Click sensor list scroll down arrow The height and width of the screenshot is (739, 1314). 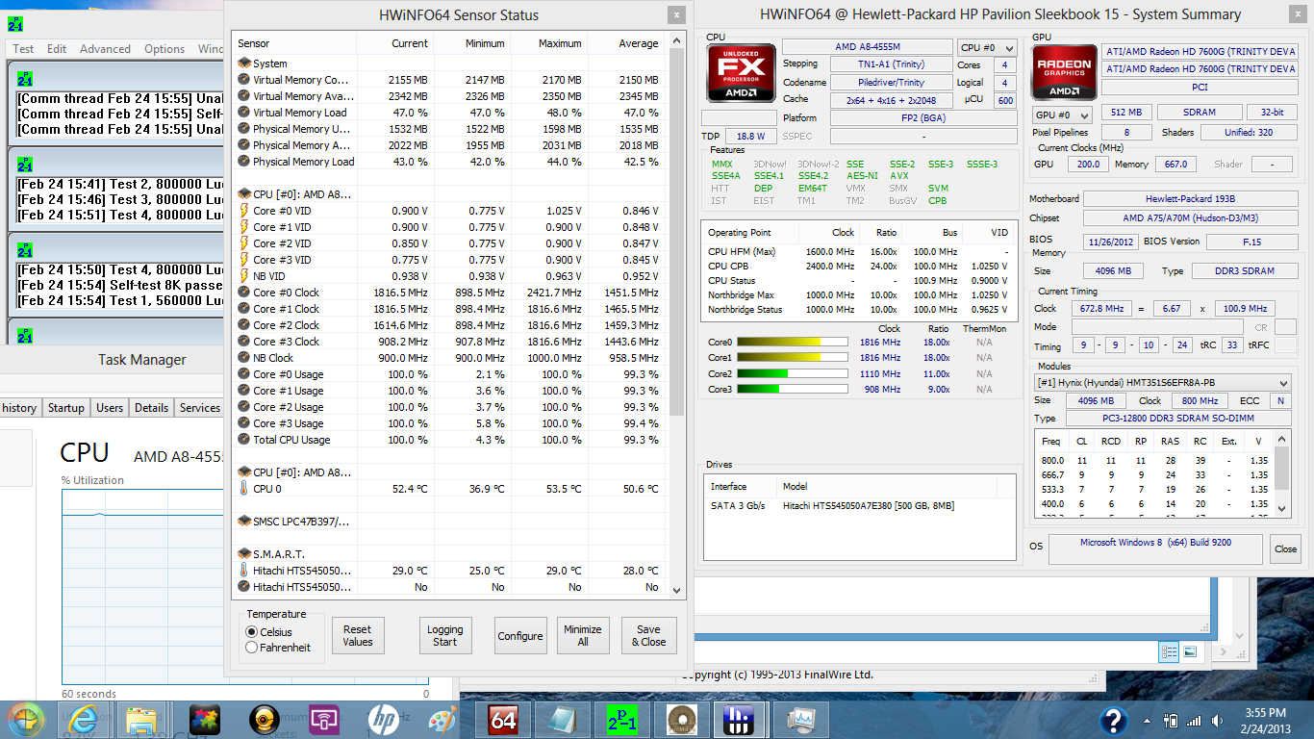(x=675, y=590)
